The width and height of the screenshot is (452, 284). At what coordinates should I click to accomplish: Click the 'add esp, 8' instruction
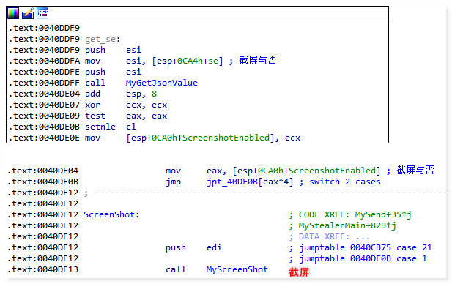click(121, 94)
